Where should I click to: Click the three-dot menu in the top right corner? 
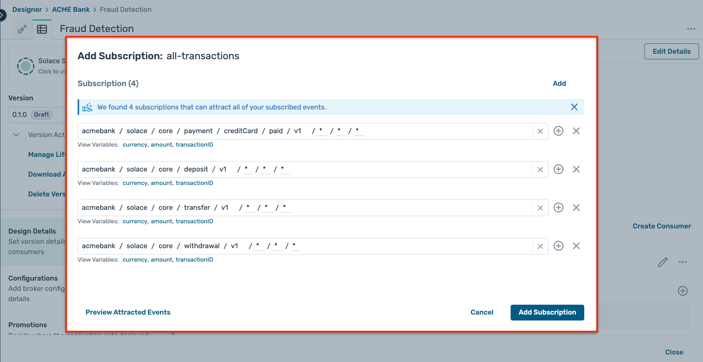click(x=692, y=29)
